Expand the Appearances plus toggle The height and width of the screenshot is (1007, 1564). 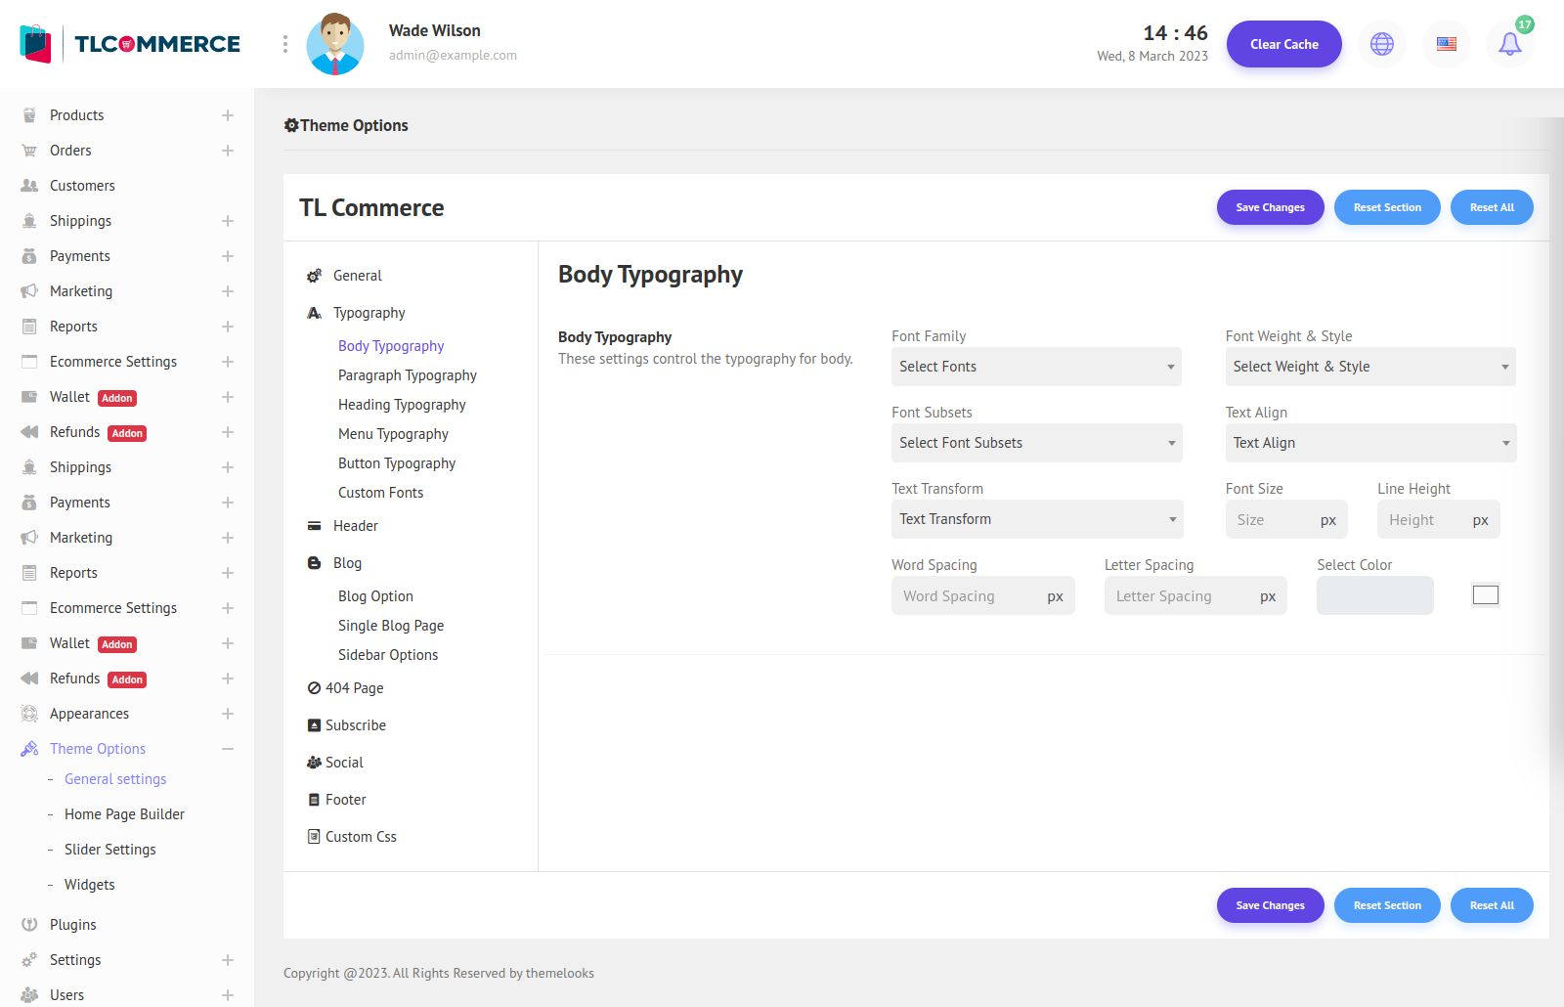tap(227, 714)
